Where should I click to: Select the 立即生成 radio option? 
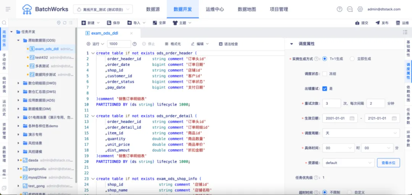click(352, 59)
